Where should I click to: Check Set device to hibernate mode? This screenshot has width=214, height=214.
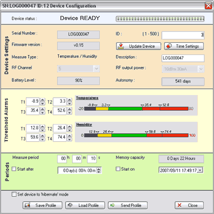(x=14, y=195)
